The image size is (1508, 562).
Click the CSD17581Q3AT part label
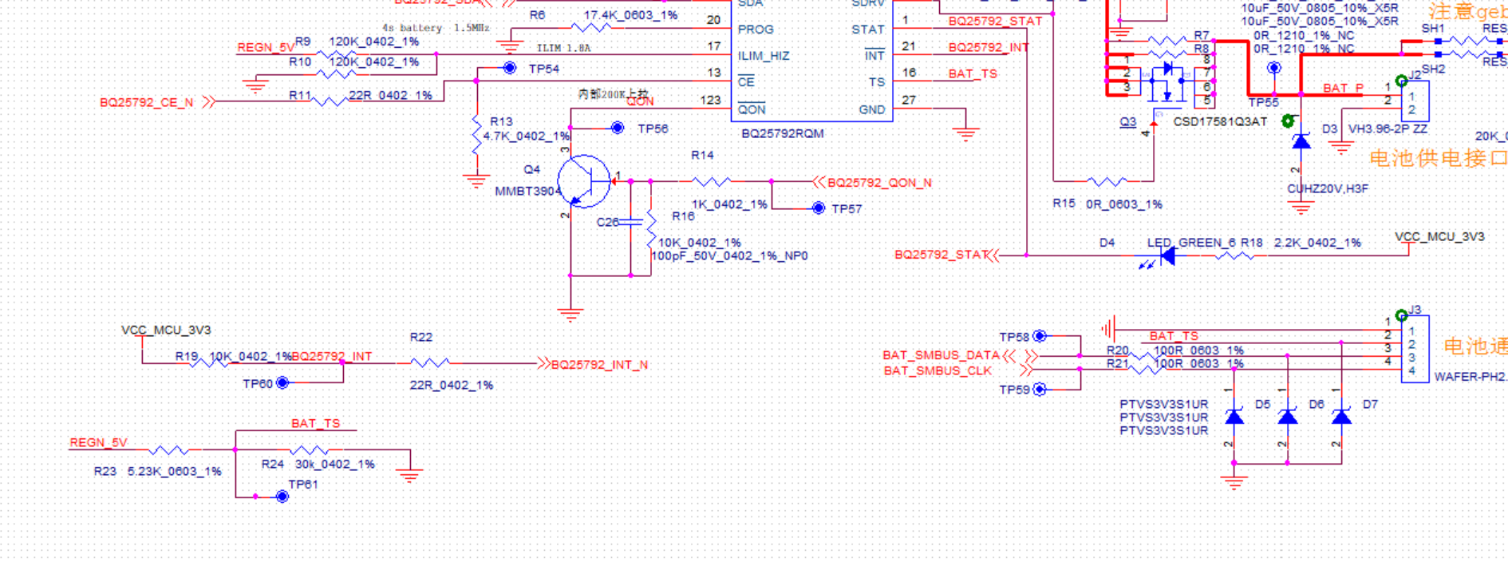click(x=1220, y=121)
